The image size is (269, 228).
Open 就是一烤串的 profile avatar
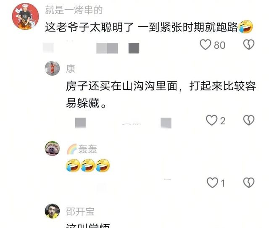(25, 16)
